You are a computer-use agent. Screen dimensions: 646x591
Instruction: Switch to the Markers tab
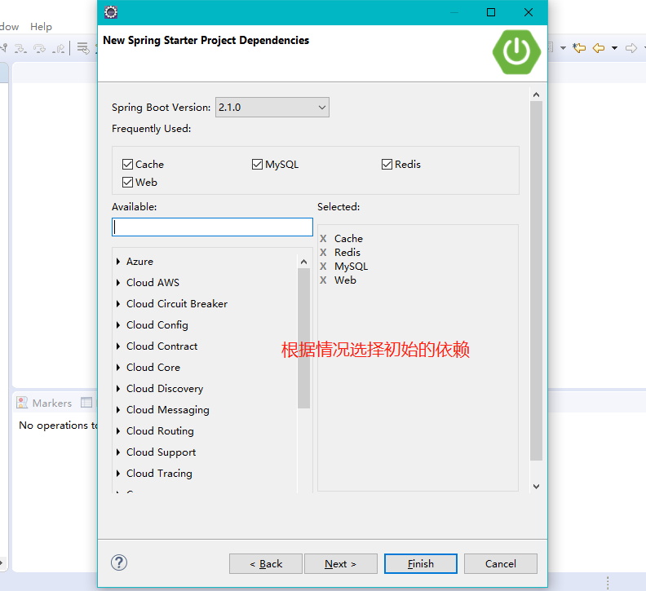pyautogui.click(x=52, y=403)
